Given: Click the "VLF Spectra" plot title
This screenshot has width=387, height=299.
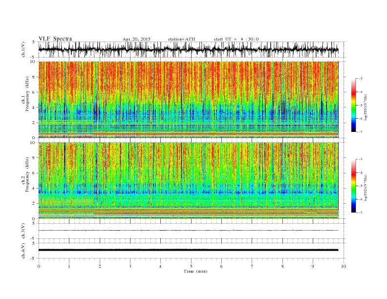Looking at the screenshot, I should click(x=55, y=39).
